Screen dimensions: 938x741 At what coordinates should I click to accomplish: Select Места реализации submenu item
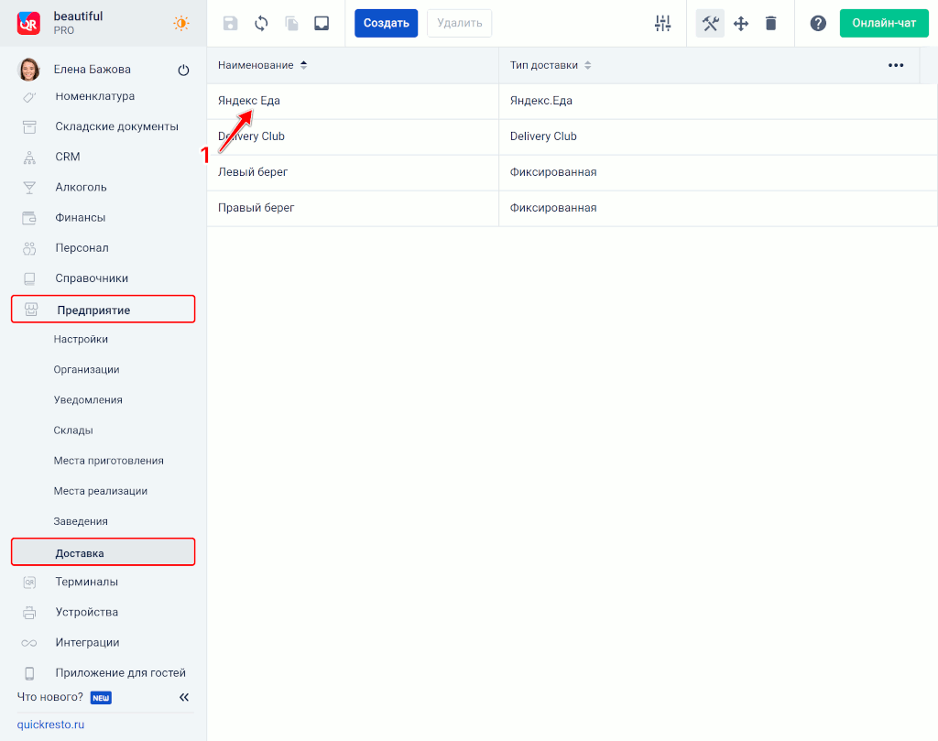(101, 491)
